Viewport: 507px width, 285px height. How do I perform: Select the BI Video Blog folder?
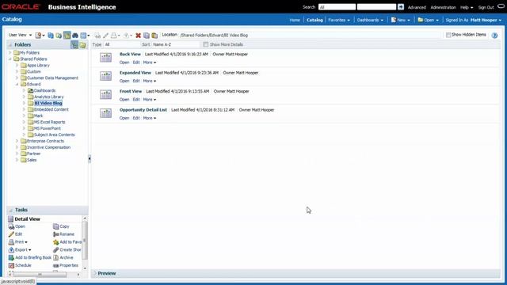point(48,103)
